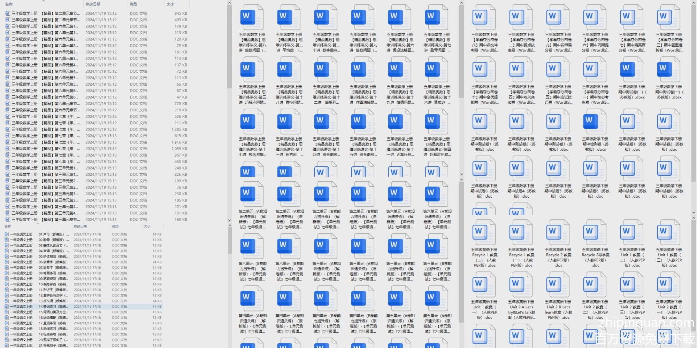Open 学霸夺分密卷八 期中名校冲刺卷 icon
The image size is (697, 348).
[x=484, y=17]
